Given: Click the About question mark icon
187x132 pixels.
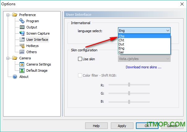Looking at the screenshot, I should click(x=15, y=77).
